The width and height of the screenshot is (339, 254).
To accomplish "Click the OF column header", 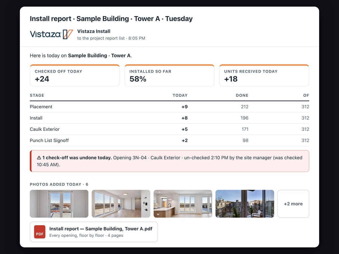I will click(306, 95).
